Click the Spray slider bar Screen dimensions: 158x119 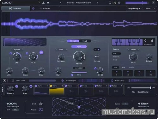point(79,72)
